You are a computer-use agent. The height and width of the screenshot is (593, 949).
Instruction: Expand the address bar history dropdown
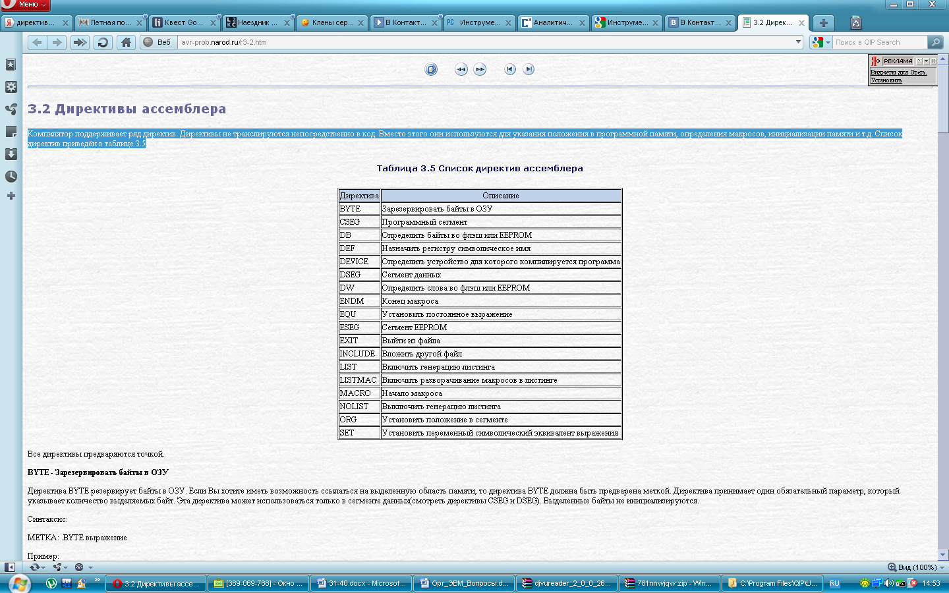point(797,42)
